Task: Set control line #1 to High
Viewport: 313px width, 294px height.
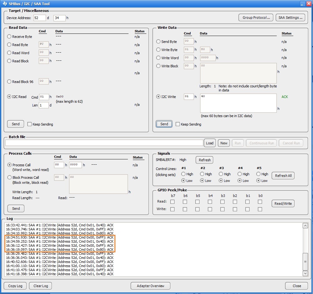Action: pos(183,174)
